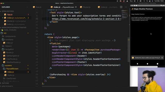Click the Siri icon in menu bar
The height and width of the screenshot is (92, 165).
(152, 1)
